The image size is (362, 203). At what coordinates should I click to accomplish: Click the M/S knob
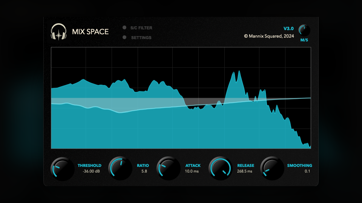coord(304,30)
